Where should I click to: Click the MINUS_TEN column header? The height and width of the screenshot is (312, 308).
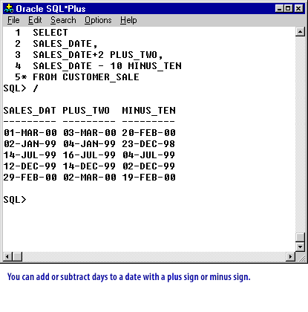coord(148,111)
